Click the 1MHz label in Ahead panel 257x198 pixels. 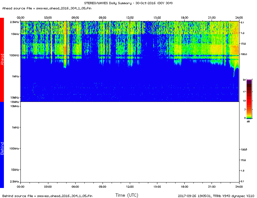[15, 76]
